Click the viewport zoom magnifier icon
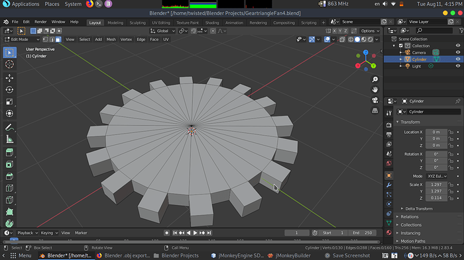The width and height of the screenshot is (464, 260). [x=375, y=79]
